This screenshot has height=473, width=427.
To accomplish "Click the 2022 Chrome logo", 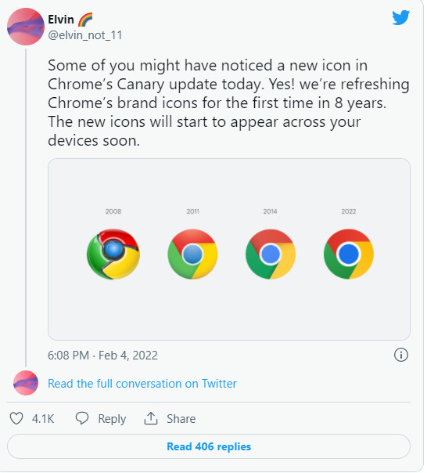I will click(x=349, y=254).
